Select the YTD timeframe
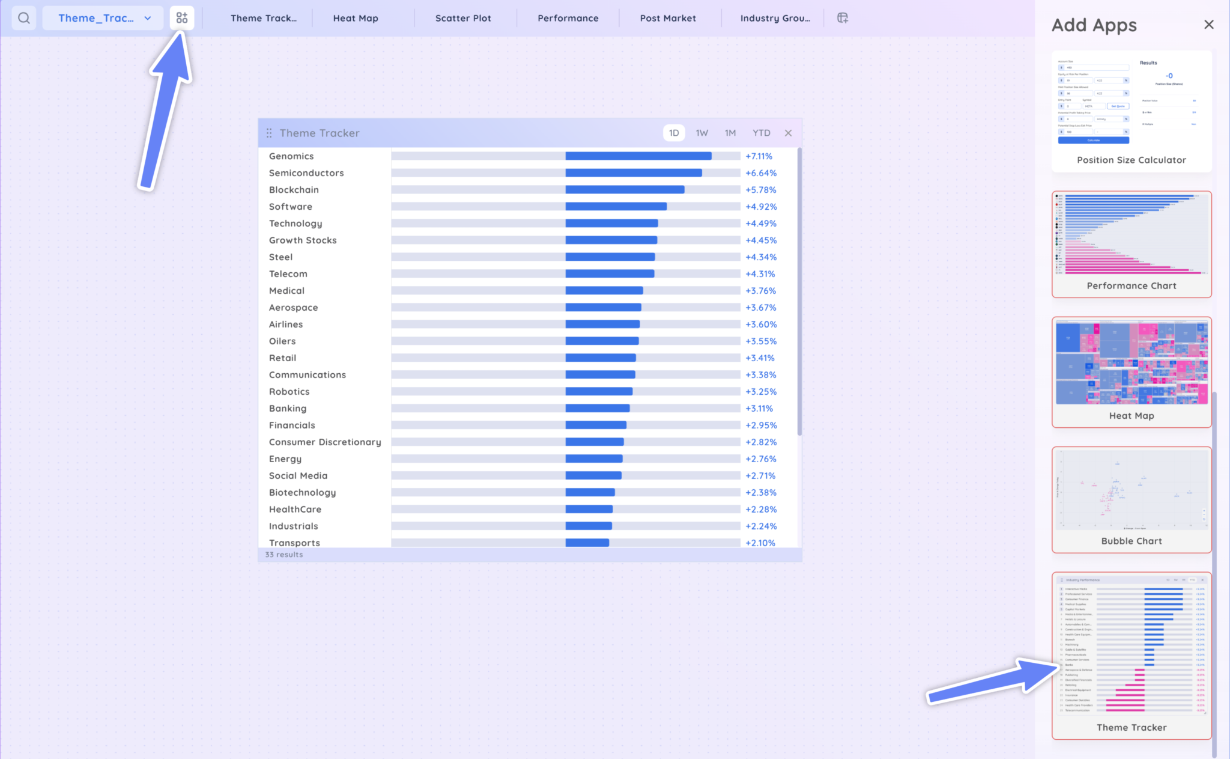This screenshot has height=759, width=1230. 761,133
